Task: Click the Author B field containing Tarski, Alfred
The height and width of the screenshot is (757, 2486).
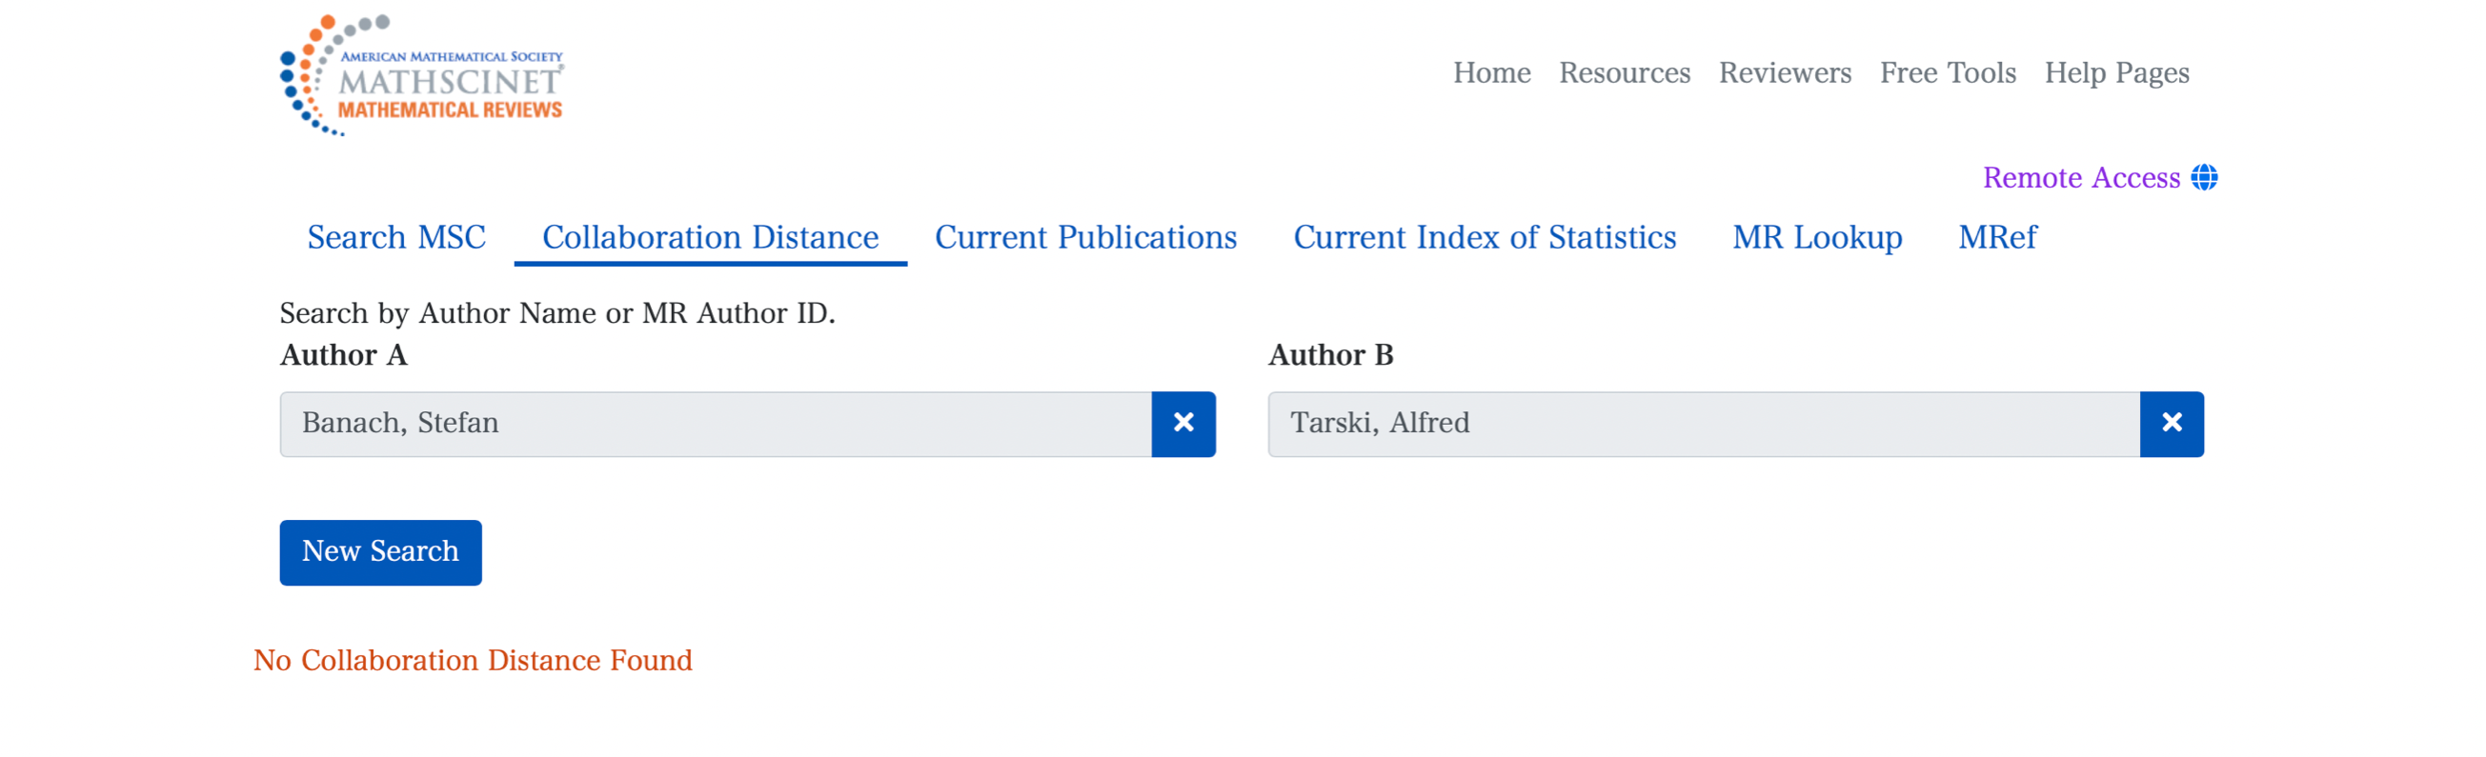Action: click(x=1703, y=424)
